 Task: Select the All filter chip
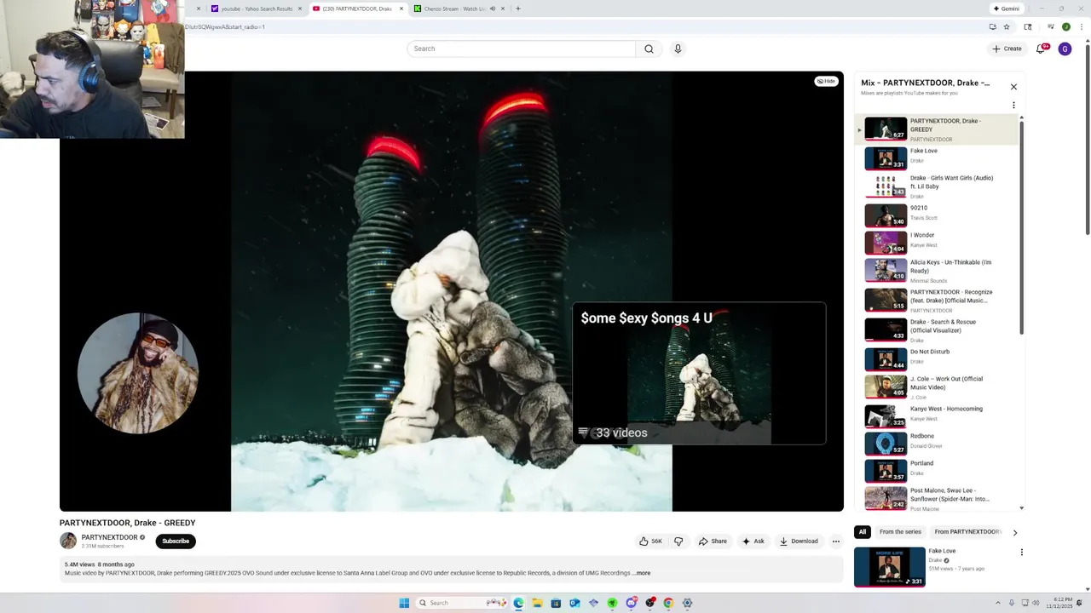862,532
